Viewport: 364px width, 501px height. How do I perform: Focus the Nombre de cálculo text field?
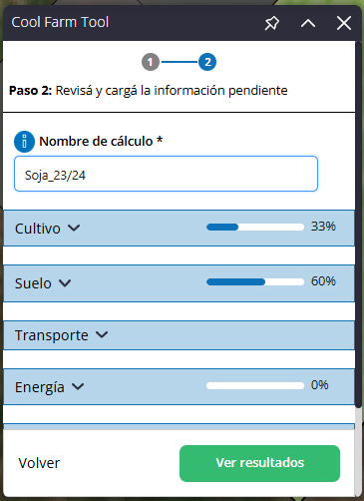click(166, 174)
